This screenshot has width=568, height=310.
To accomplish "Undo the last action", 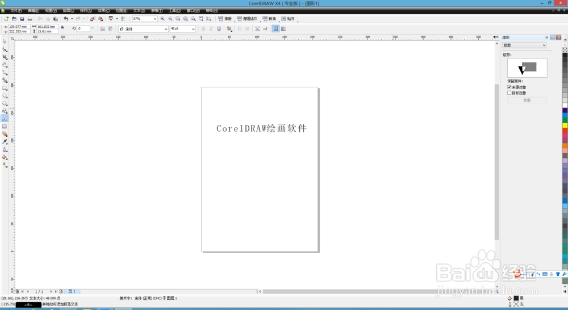I will (x=66, y=19).
